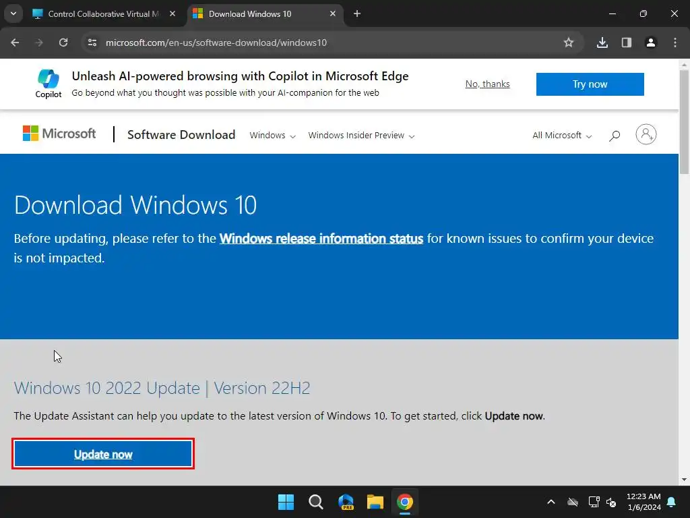Open taskbar Search
The width and height of the screenshot is (690, 518).
click(315, 502)
